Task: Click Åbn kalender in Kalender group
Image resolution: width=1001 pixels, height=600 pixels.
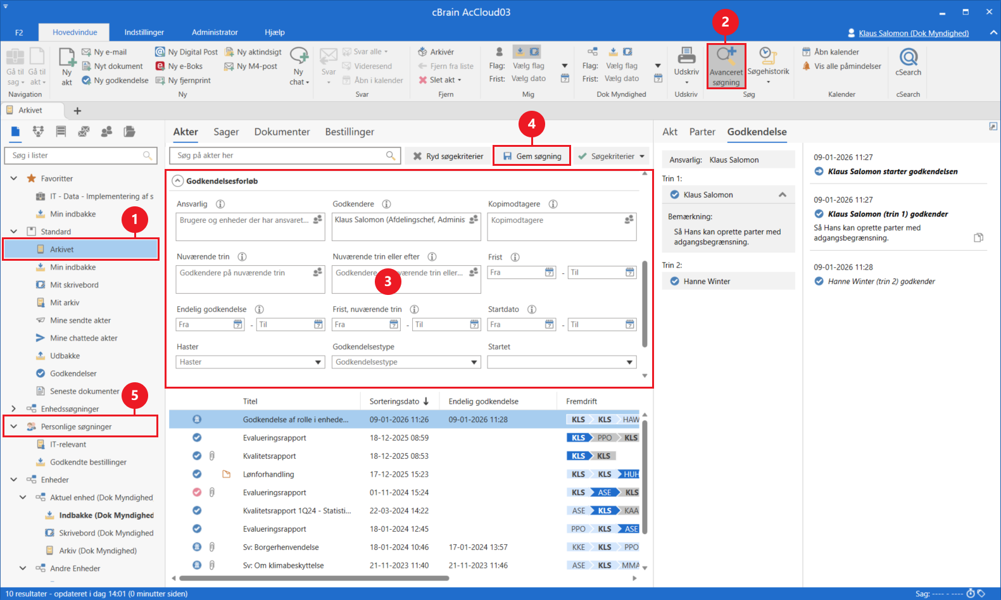Action: pyautogui.click(x=831, y=52)
